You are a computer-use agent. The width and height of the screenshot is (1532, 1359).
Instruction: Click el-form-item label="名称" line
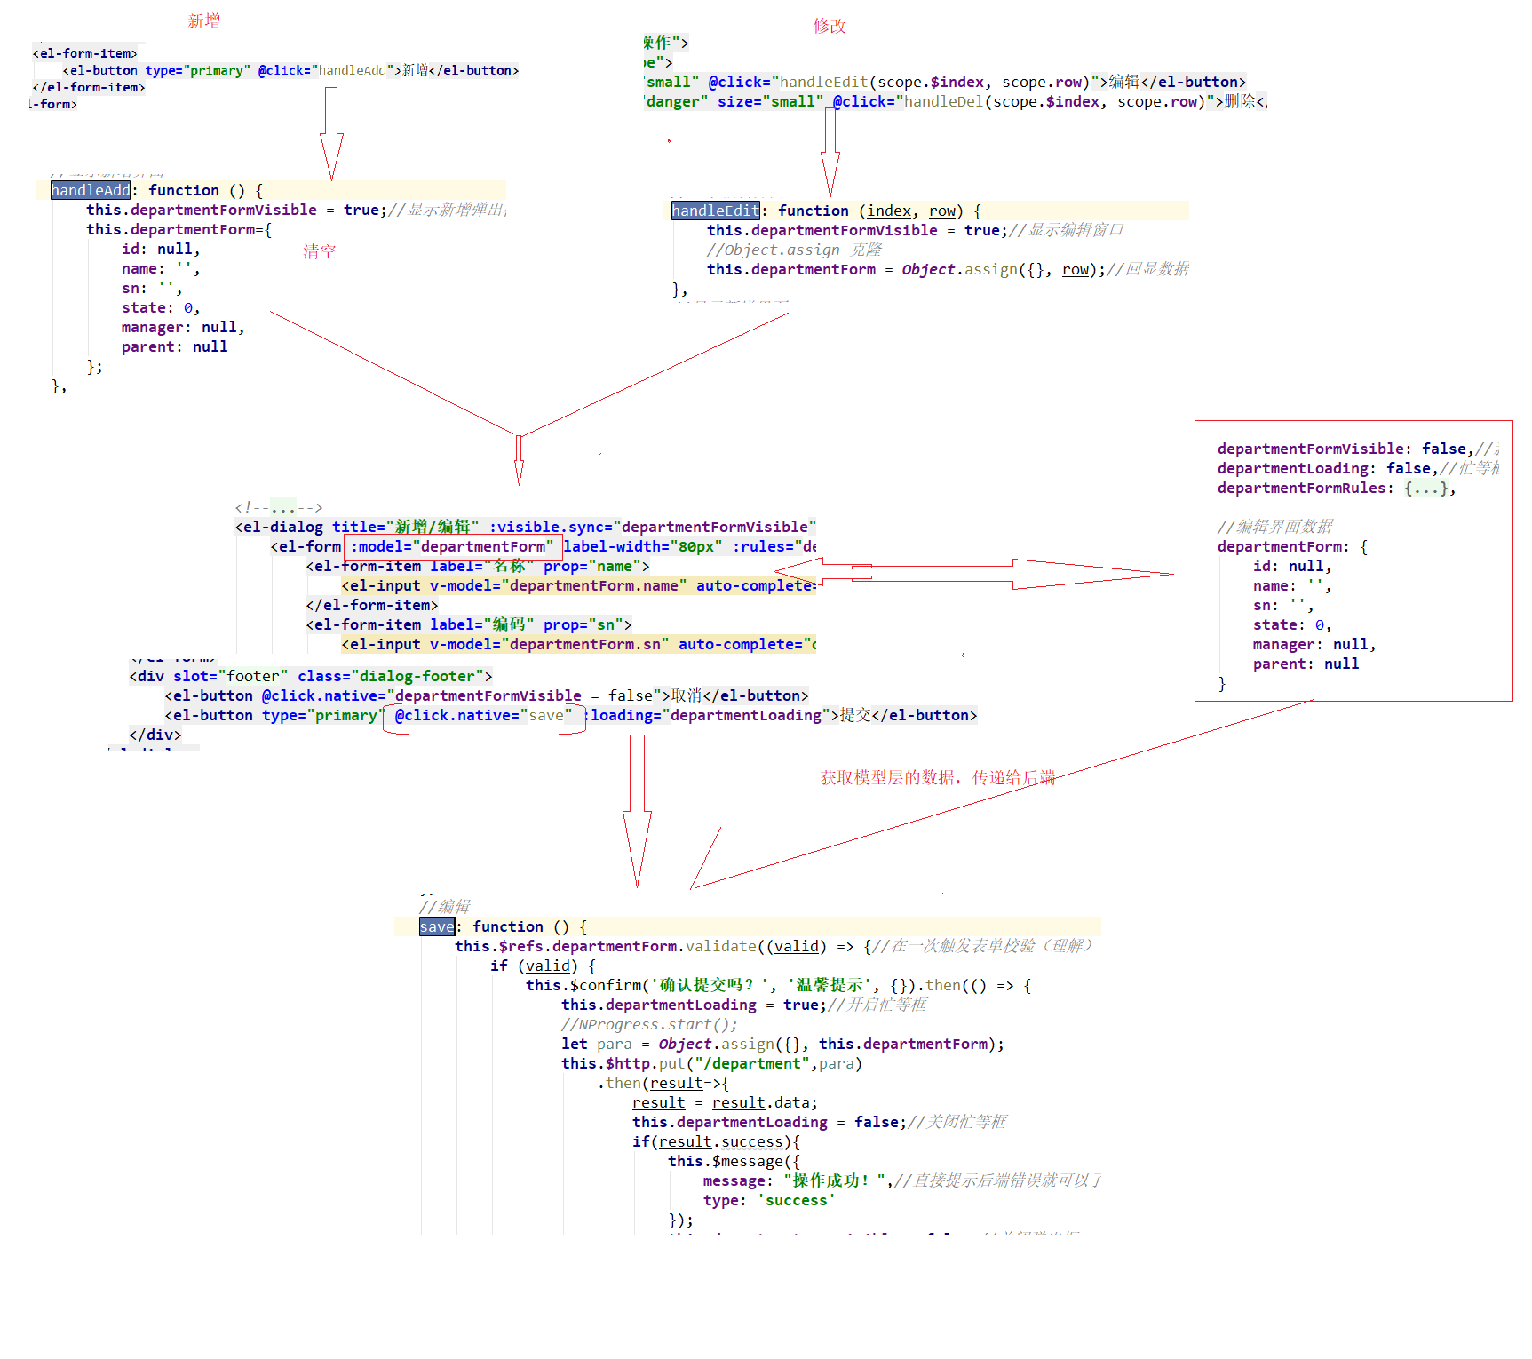pyautogui.click(x=478, y=566)
